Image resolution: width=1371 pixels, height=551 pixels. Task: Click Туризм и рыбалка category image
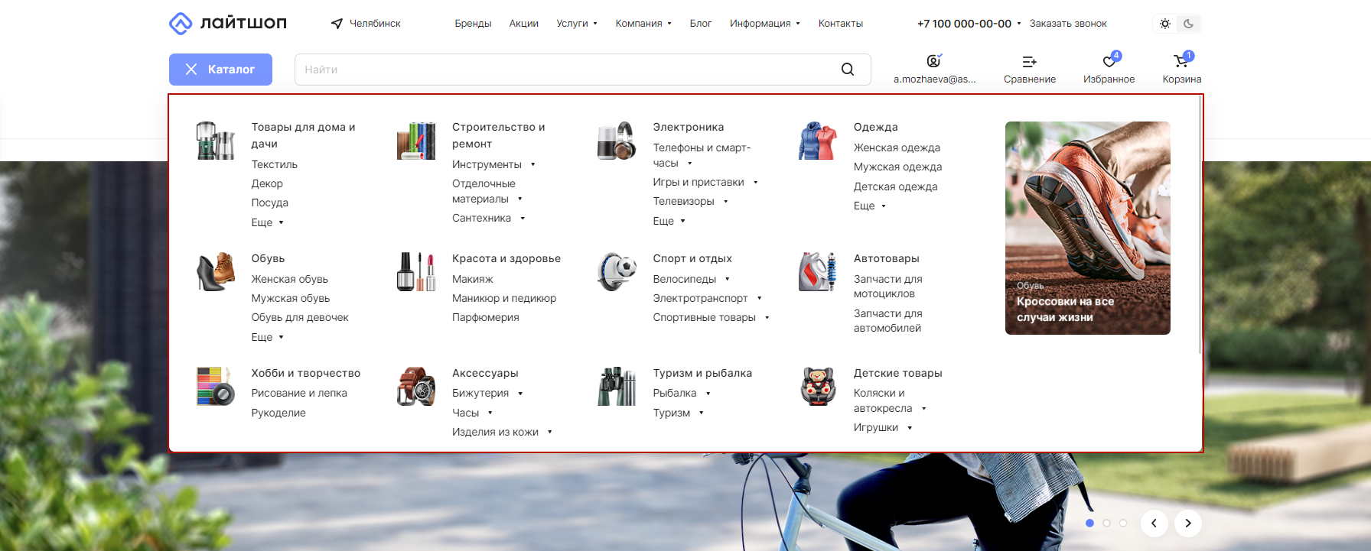click(617, 386)
